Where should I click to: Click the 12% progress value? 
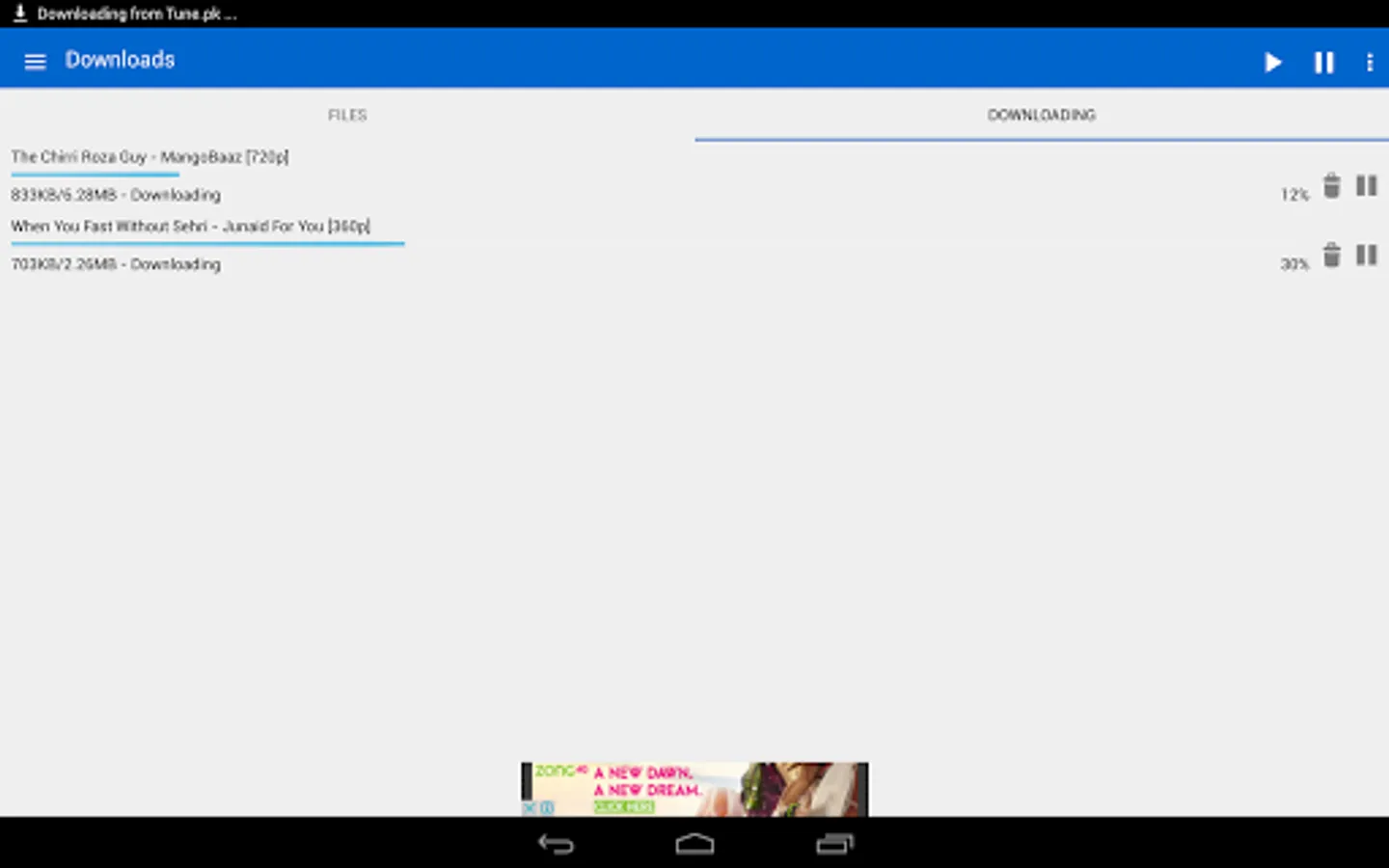click(1294, 195)
